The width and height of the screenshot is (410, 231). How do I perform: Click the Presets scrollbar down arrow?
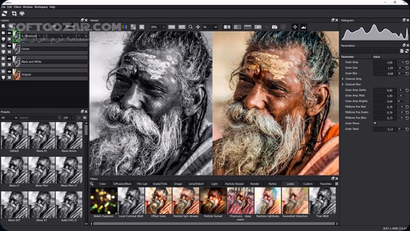click(86, 224)
